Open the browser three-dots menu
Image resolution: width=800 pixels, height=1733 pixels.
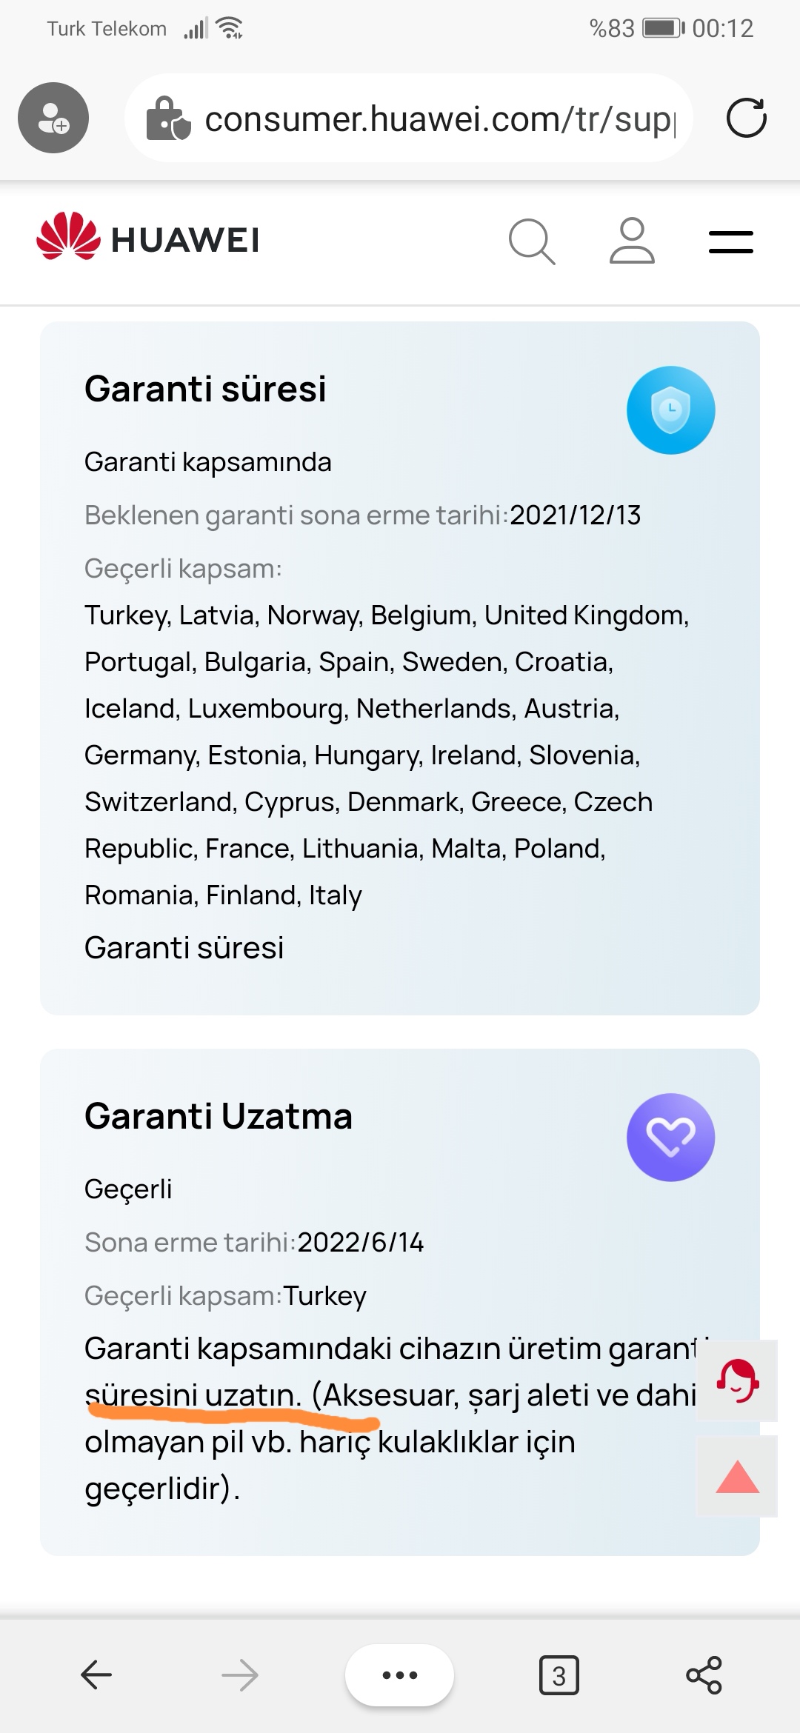[399, 1674]
